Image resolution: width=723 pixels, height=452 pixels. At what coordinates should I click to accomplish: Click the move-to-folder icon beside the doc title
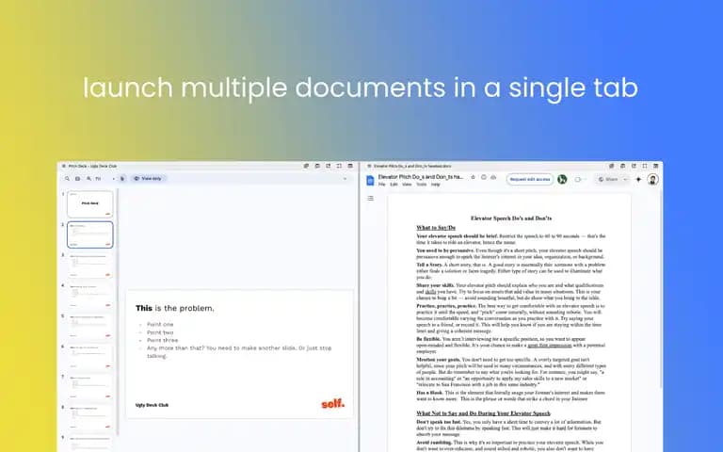[484, 177]
